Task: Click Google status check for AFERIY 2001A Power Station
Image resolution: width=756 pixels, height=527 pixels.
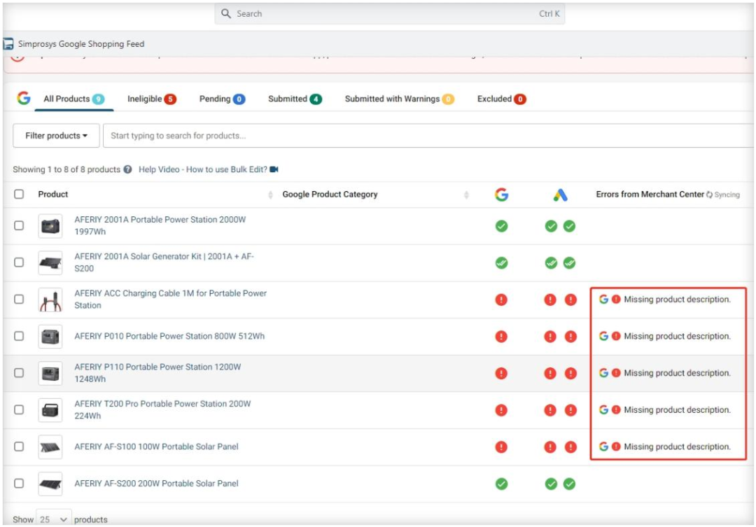Action: (x=501, y=225)
